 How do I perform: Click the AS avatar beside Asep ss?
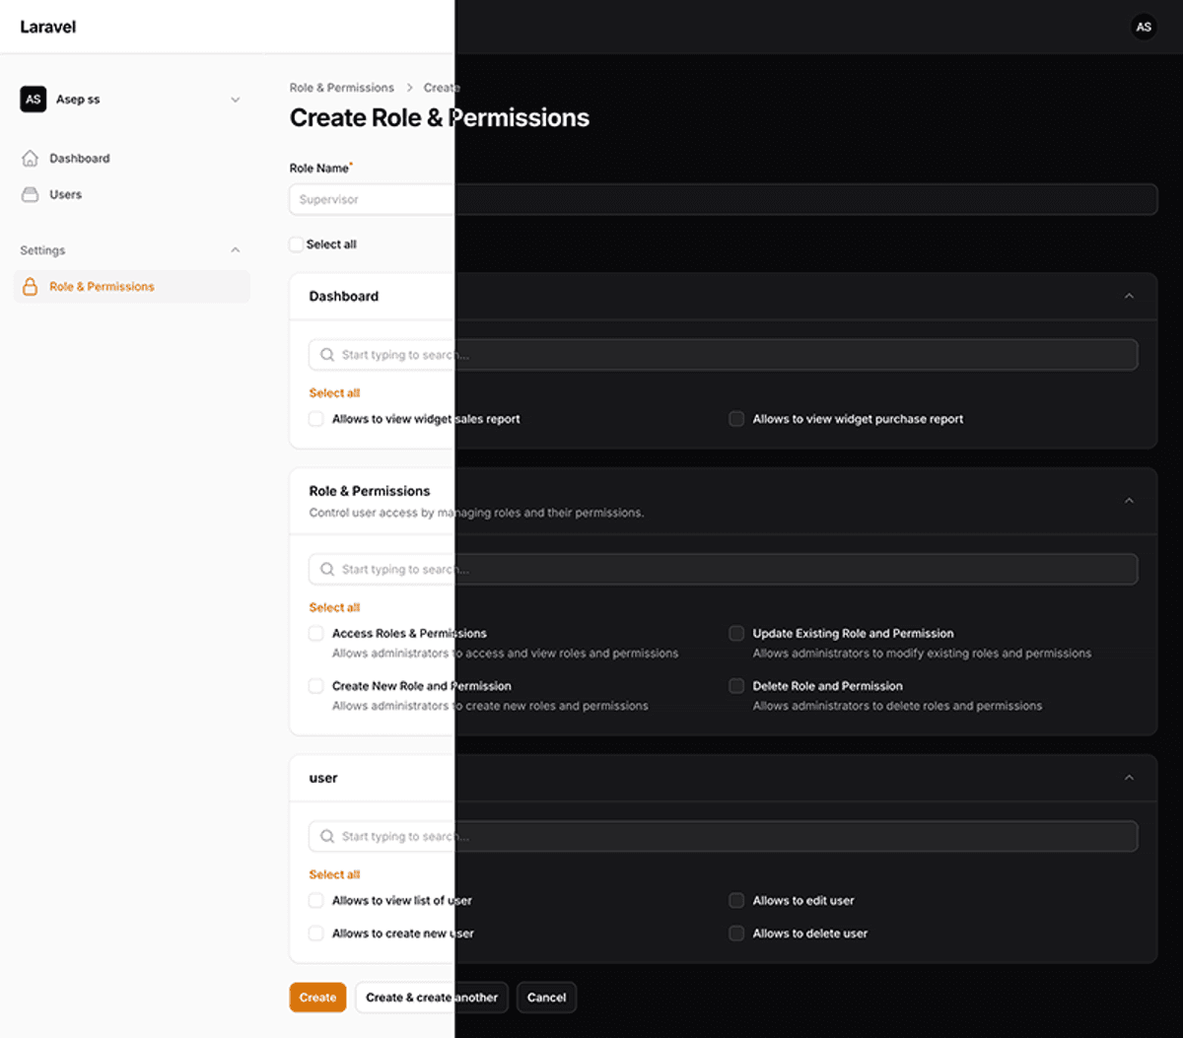34,100
